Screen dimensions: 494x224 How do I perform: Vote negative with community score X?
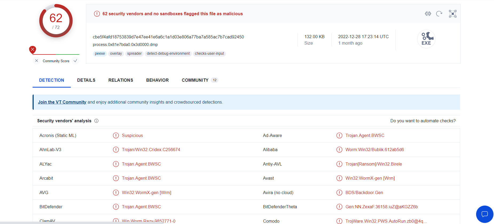(37, 61)
